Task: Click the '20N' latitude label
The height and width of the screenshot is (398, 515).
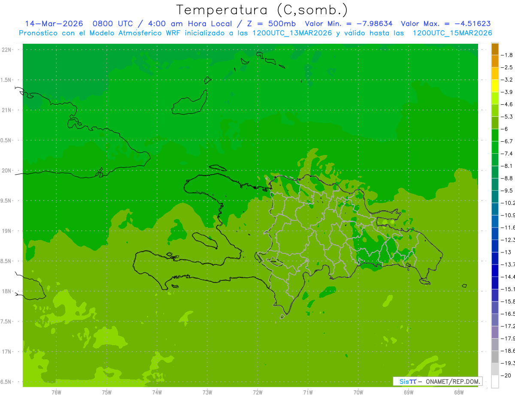Action: click(6, 170)
